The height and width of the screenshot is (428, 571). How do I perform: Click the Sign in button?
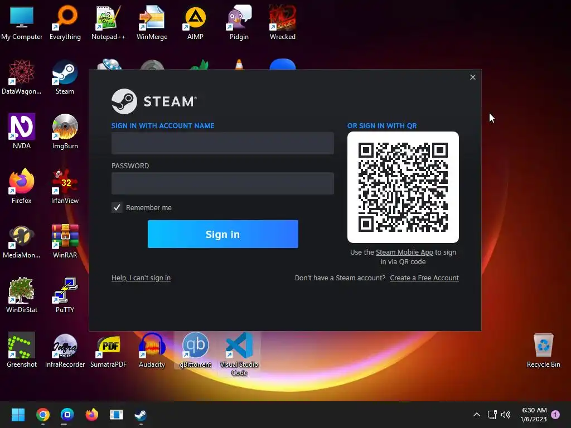click(223, 234)
